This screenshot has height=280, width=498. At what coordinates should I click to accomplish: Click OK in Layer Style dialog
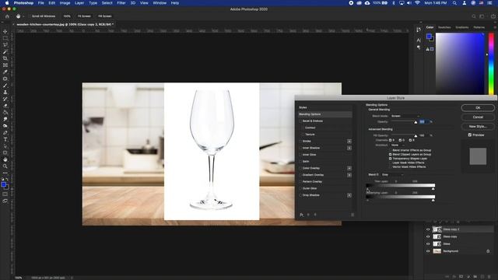478,108
